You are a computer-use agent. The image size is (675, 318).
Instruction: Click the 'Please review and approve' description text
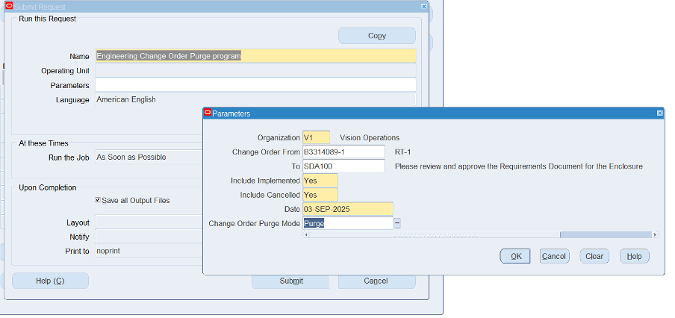tap(519, 166)
